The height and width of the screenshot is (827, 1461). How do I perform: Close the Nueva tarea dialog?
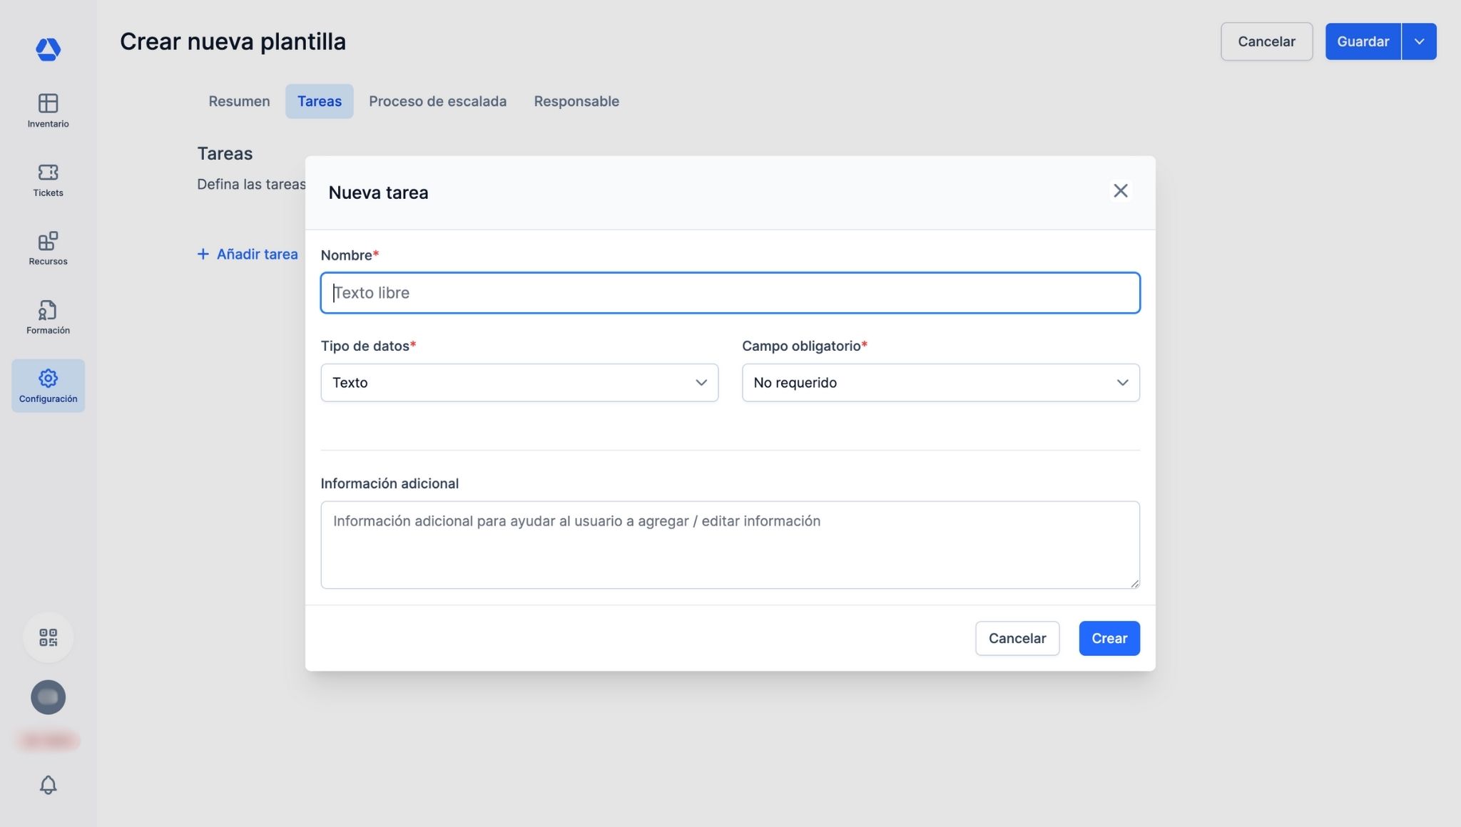tap(1120, 190)
